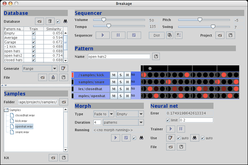Click the Dist button
The height and width of the screenshot is (165, 248).
(156, 35)
